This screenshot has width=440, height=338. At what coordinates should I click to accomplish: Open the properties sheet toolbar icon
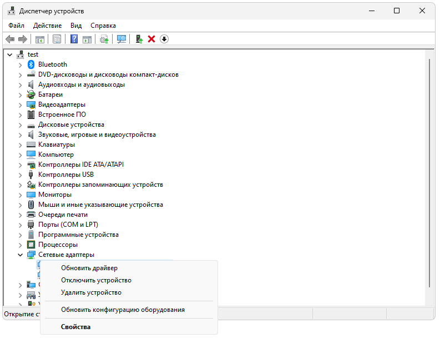pos(57,39)
